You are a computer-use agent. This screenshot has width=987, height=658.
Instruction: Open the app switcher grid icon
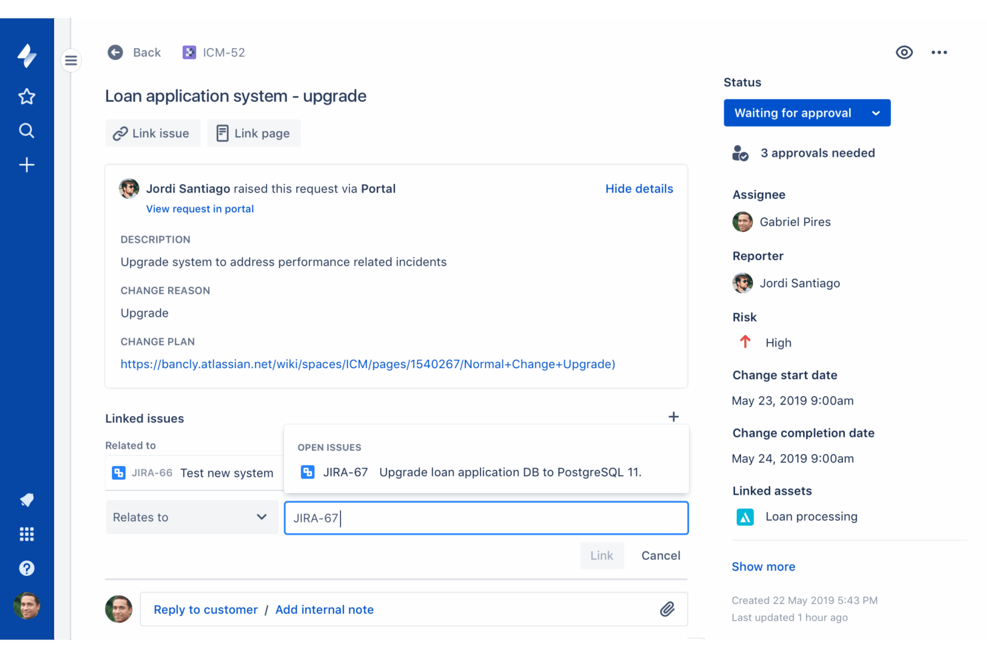point(27,534)
